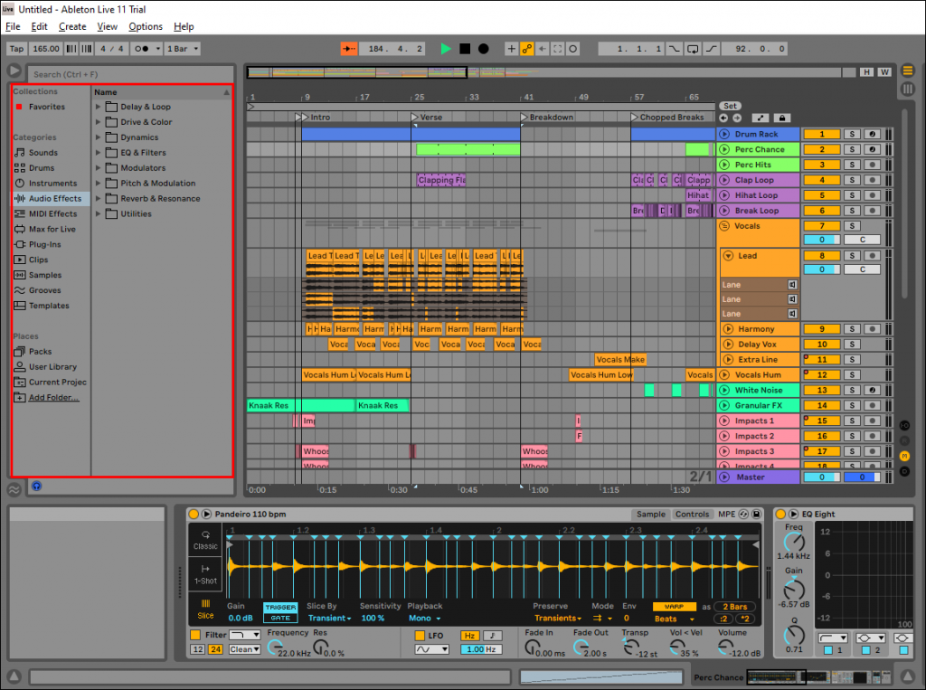Click the EQ Eight Gain knob
Image resolution: width=926 pixels, height=690 pixels.
click(x=794, y=589)
